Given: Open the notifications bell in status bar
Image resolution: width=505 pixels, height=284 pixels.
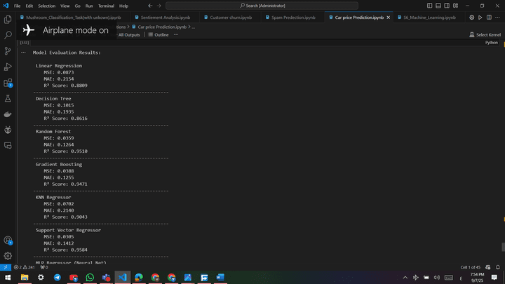Looking at the screenshot, I should tap(498, 267).
